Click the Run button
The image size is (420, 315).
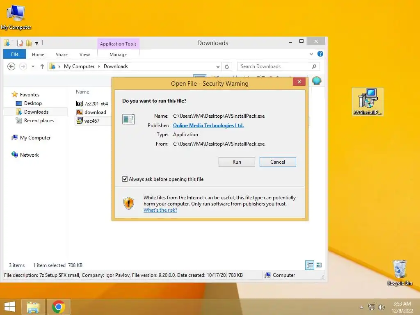(x=237, y=162)
